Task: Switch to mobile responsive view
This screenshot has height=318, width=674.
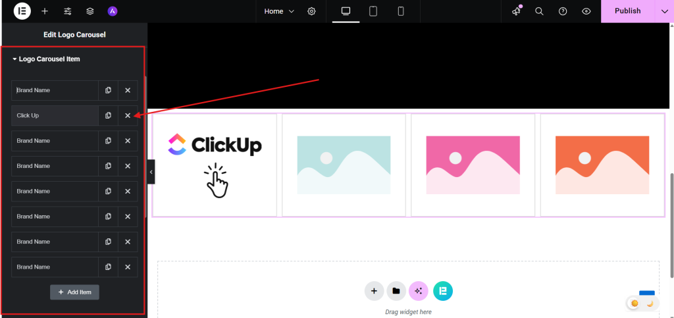Action: (x=400, y=11)
